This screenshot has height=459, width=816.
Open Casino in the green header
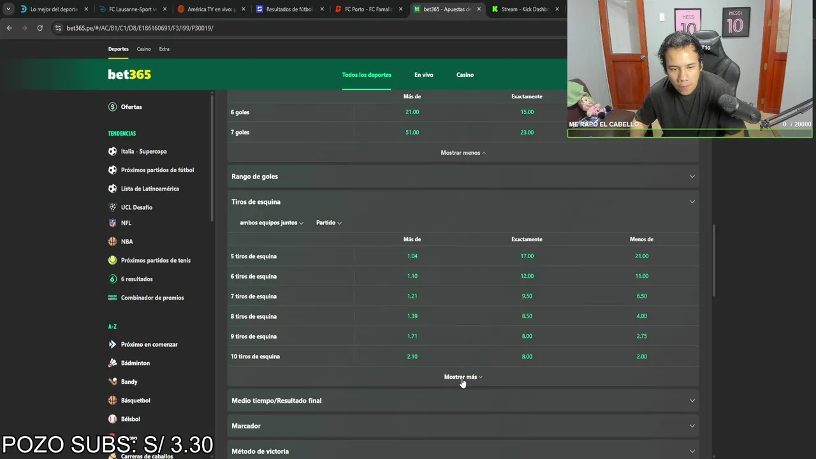coord(465,75)
